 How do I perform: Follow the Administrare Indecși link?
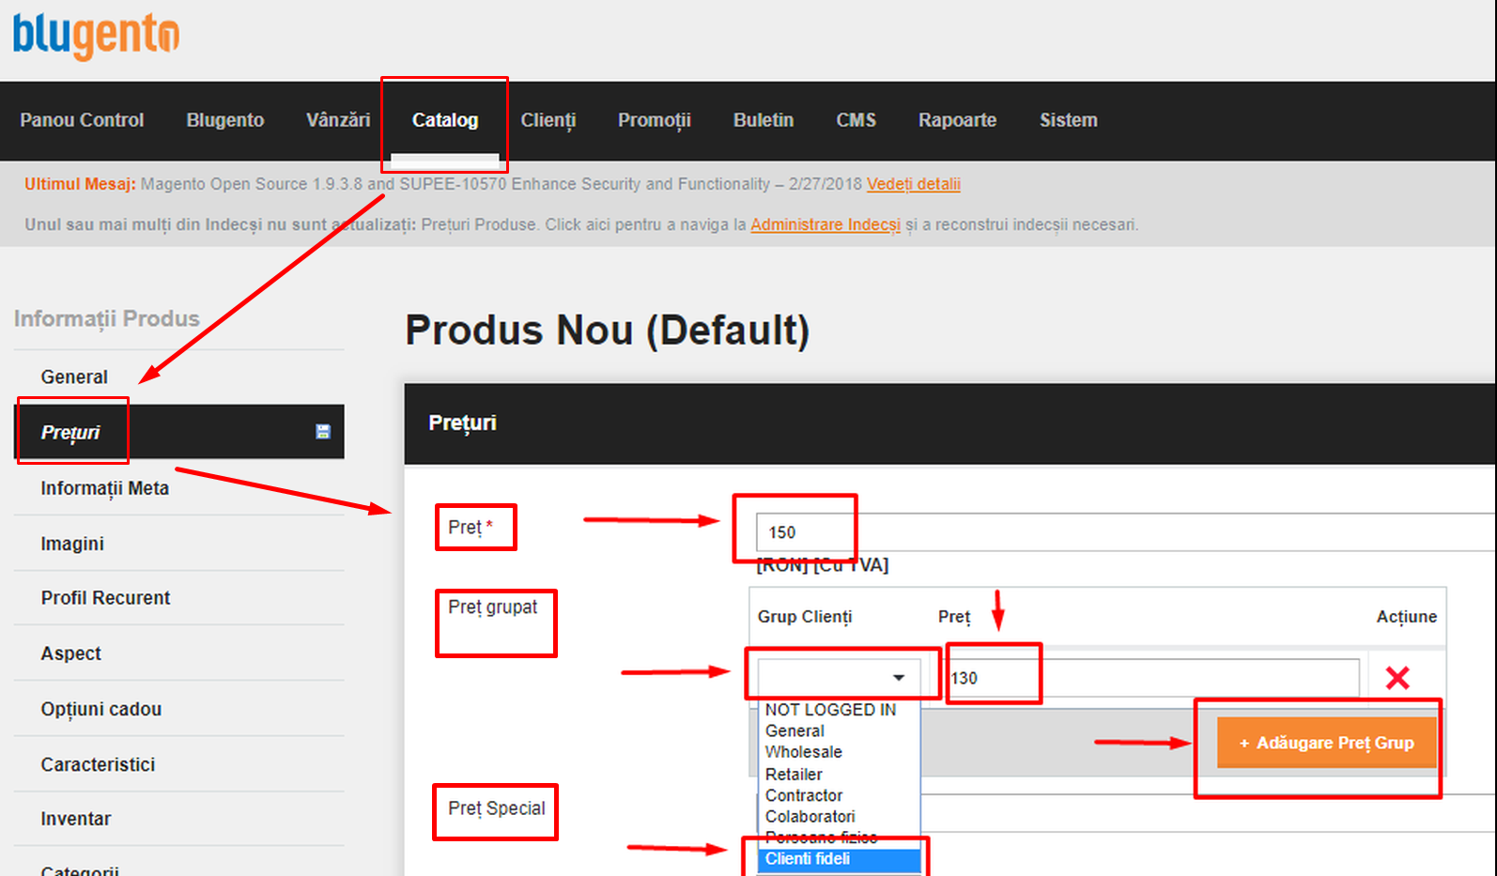click(x=826, y=224)
